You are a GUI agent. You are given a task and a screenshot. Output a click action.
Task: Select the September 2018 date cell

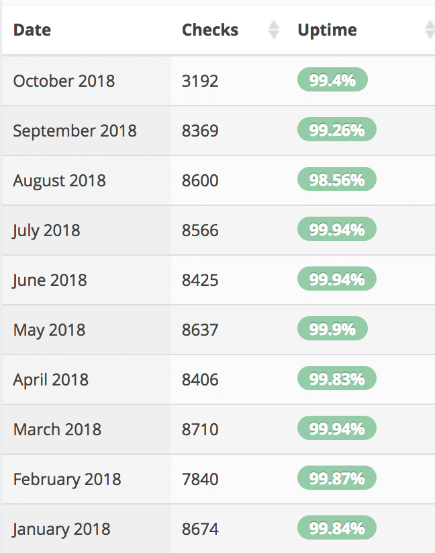87,131
